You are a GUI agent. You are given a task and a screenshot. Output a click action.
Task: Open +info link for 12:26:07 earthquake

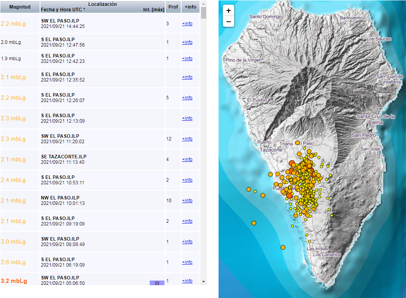click(x=187, y=98)
